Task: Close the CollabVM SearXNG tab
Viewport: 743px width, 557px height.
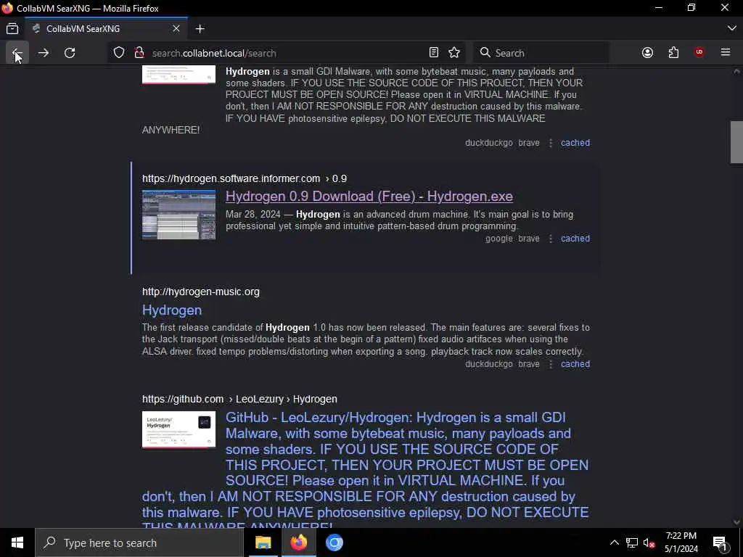Action: [176, 29]
